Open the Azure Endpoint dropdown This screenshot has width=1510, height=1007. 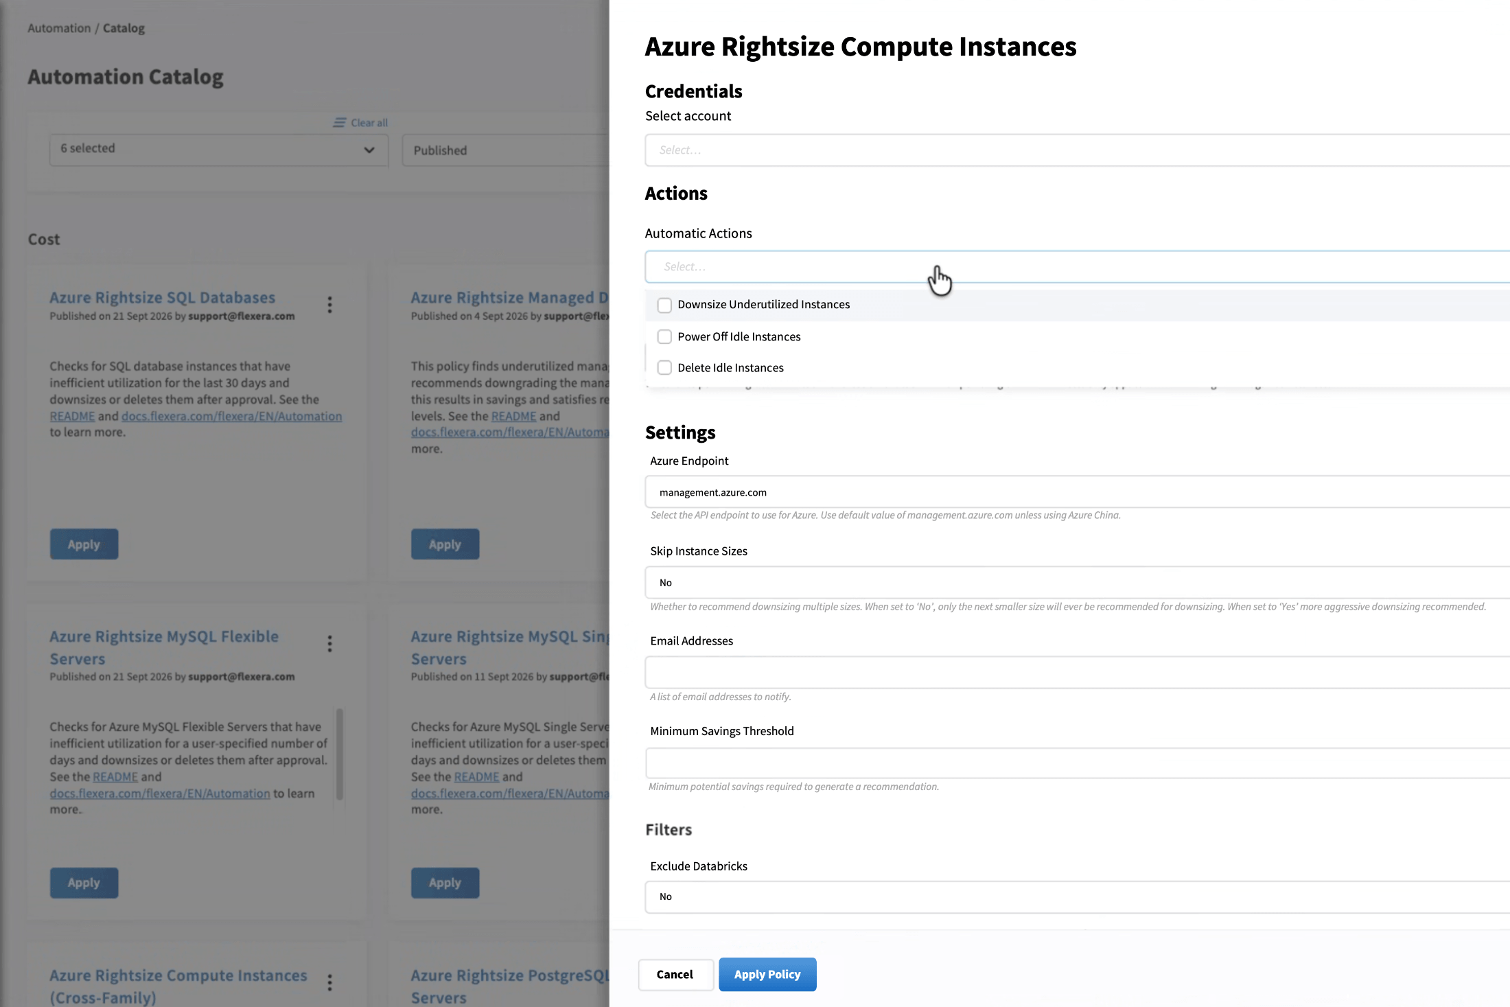click(x=1077, y=492)
